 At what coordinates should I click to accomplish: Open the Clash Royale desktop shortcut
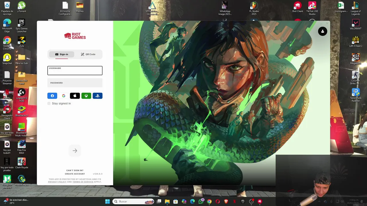click(22, 164)
